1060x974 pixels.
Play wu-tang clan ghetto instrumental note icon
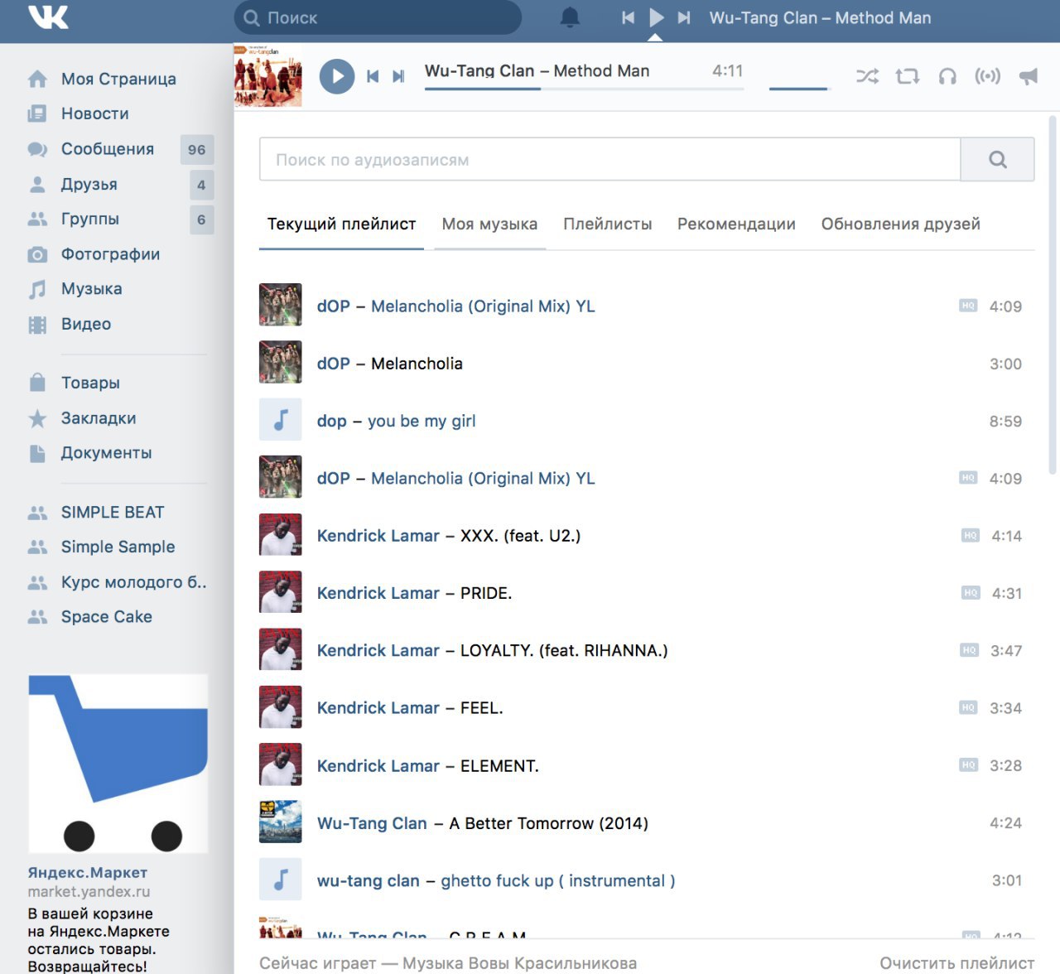281,880
